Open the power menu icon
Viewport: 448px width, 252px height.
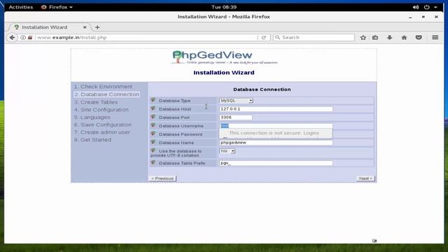[426, 7]
